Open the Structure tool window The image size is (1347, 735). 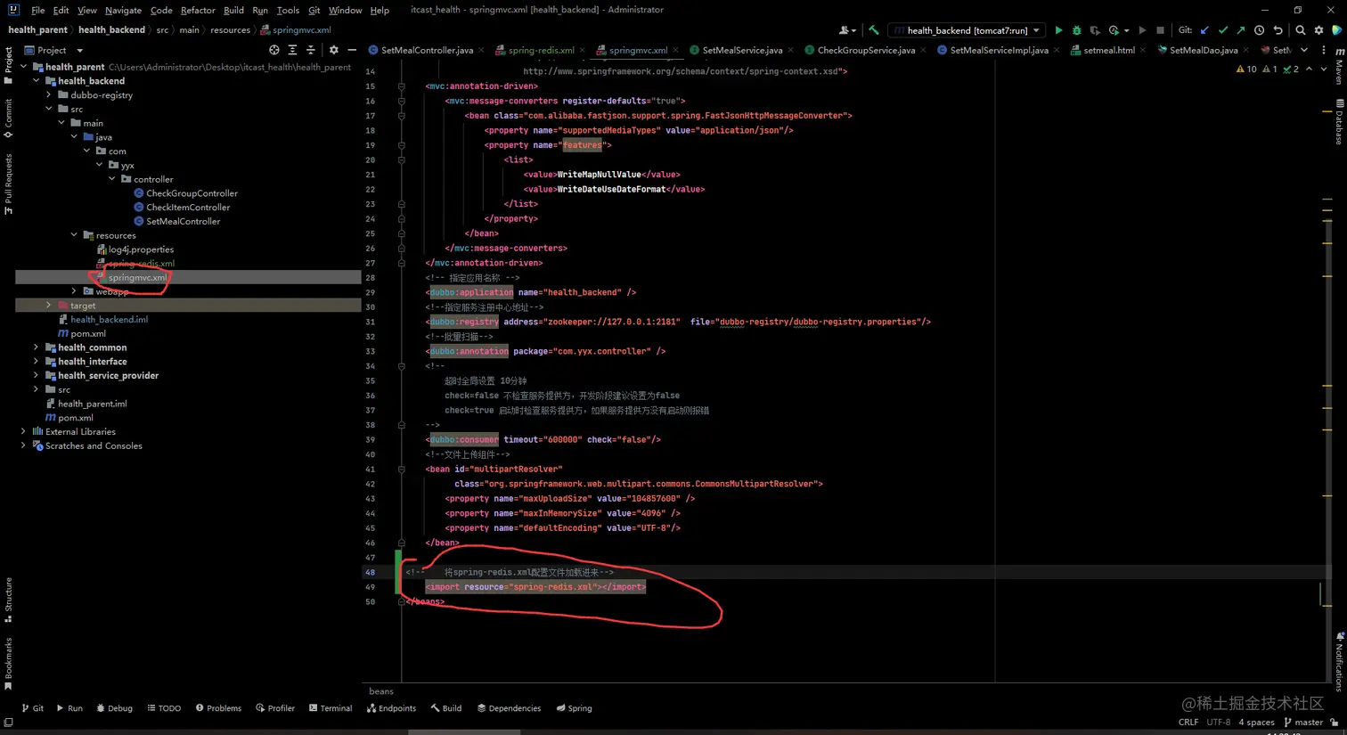[8, 600]
